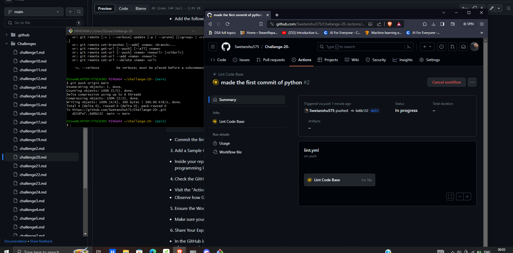513x253 pixels.
Task: Toggle the browser side panel icon
Action: 442,24
